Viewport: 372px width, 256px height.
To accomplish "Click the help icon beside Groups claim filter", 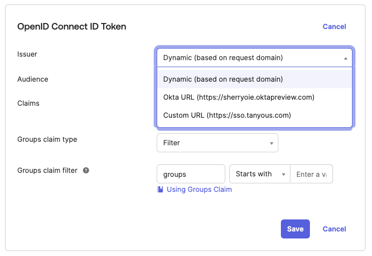I will [x=86, y=170].
